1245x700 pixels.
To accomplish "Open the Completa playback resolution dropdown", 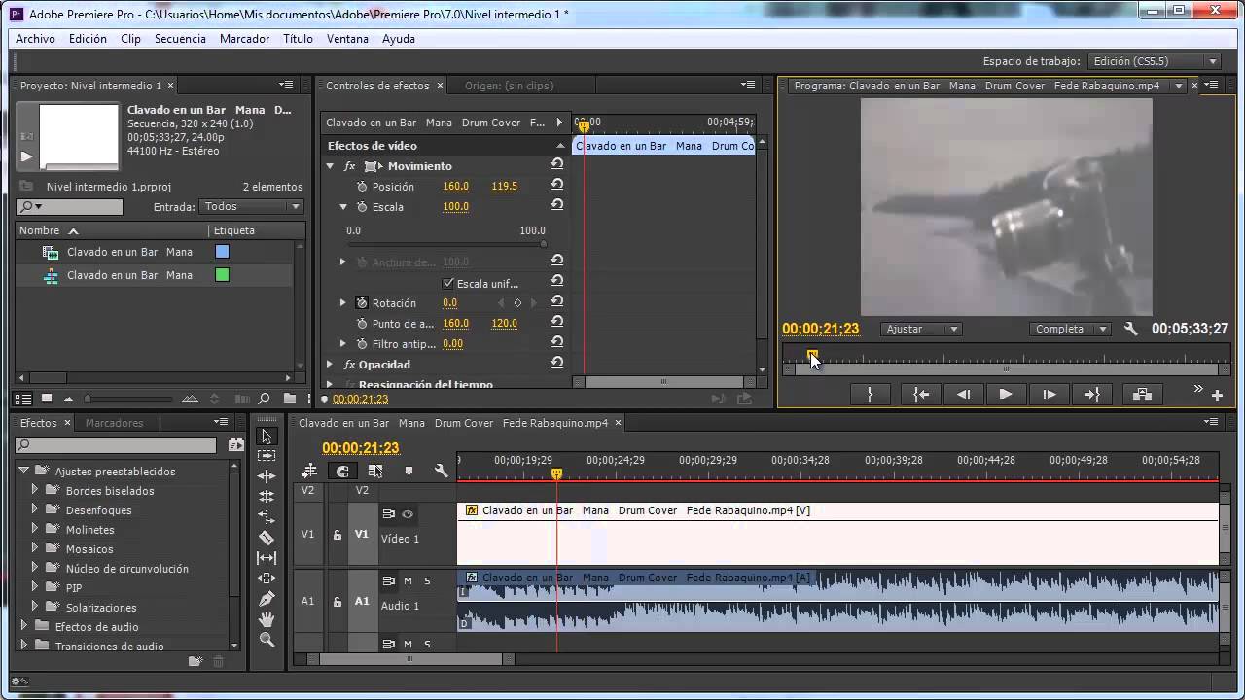I will pyautogui.click(x=1070, y=329).
